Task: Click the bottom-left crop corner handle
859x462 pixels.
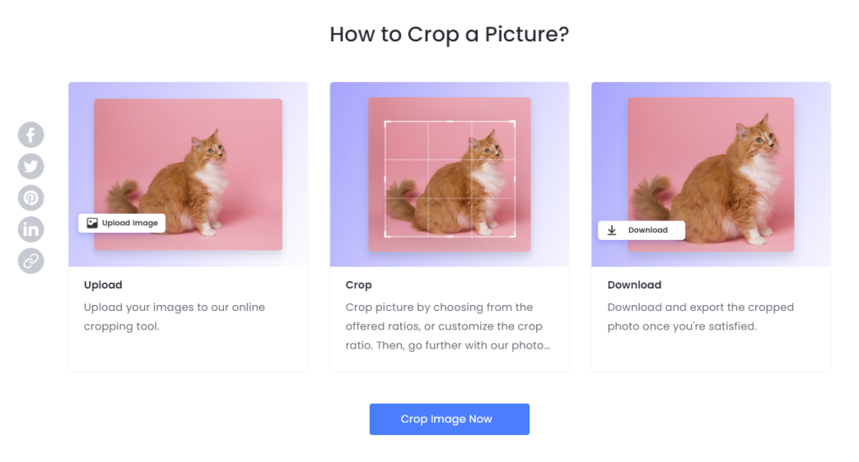Action: [x=386, y=234]
